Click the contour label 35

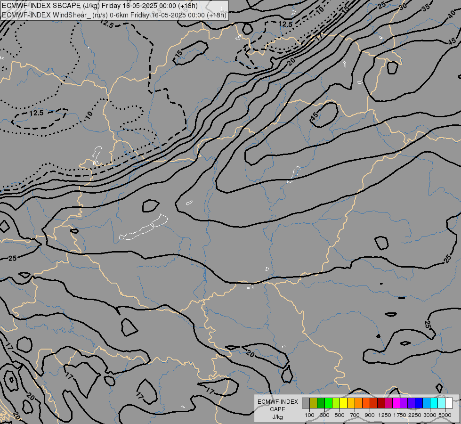426,8
